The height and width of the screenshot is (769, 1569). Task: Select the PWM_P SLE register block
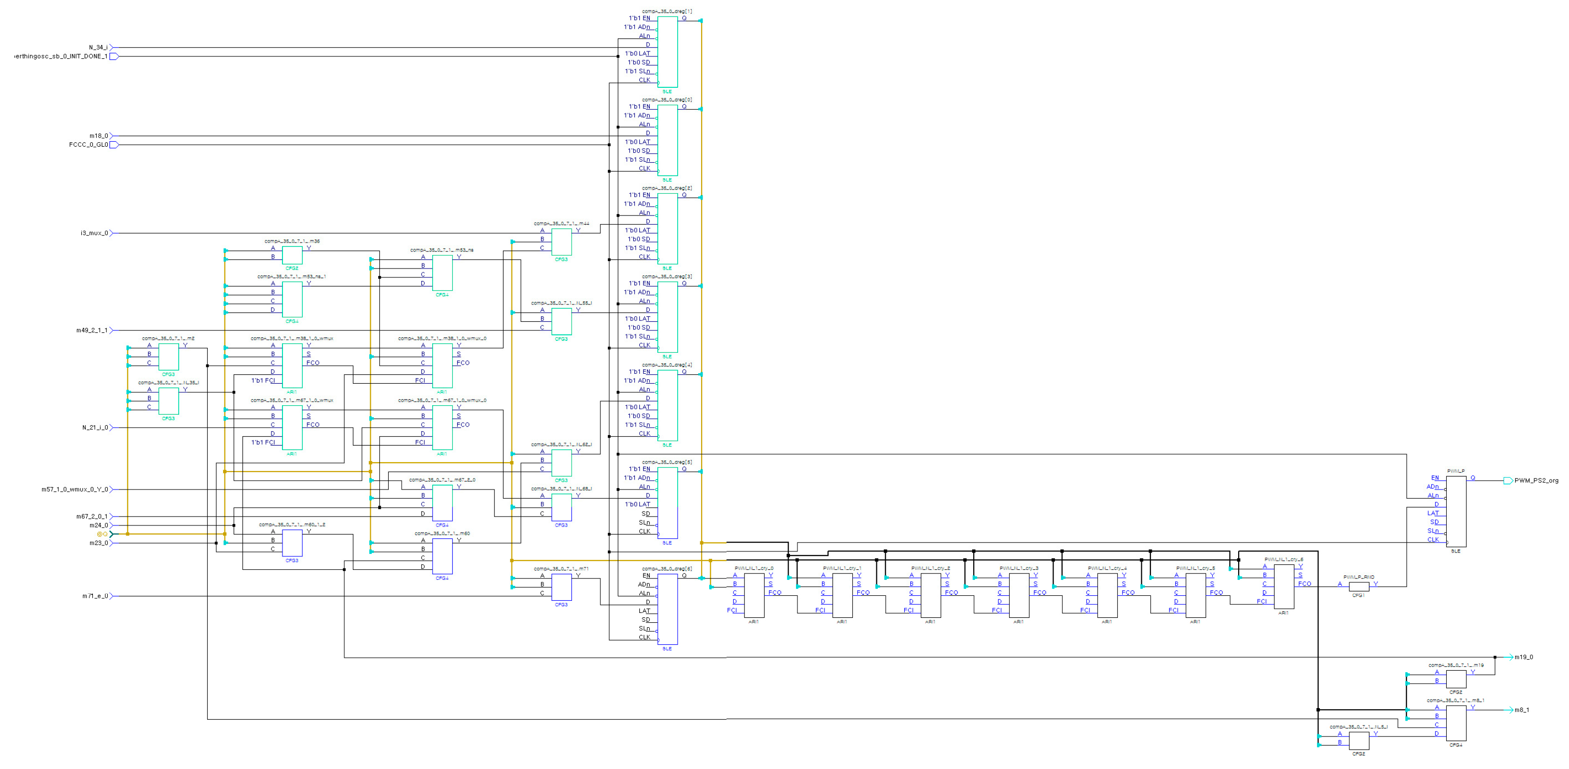pyautogui.click(x=1456, y=512)
